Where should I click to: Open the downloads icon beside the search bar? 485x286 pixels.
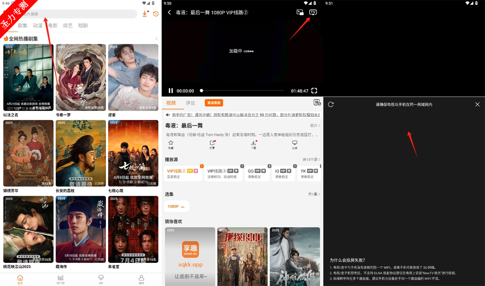pos(145,14)
